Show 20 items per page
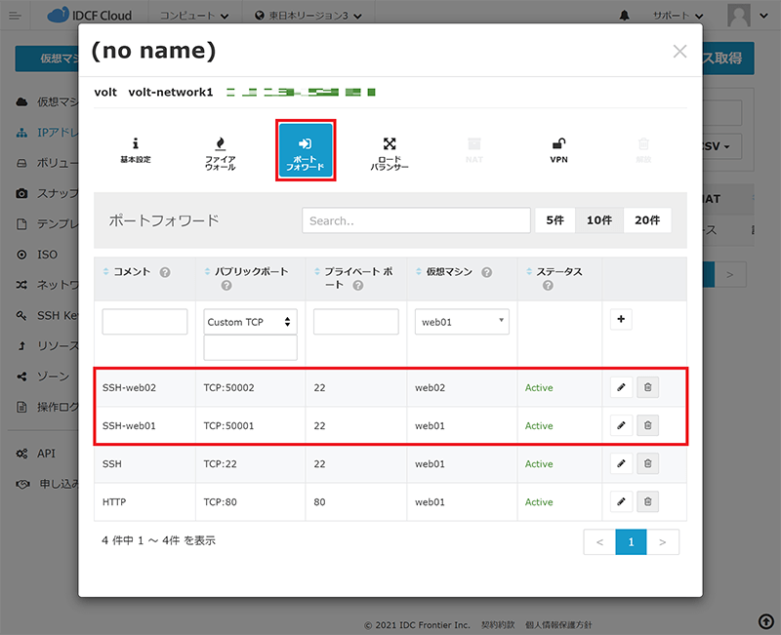Screen dimensions: 781x635 [x=647, y=220]
